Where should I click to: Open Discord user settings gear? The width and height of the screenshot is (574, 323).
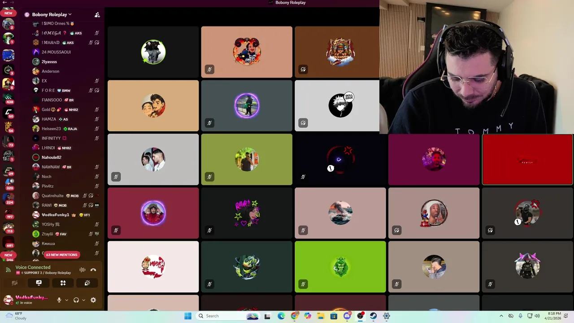[93, 300]
